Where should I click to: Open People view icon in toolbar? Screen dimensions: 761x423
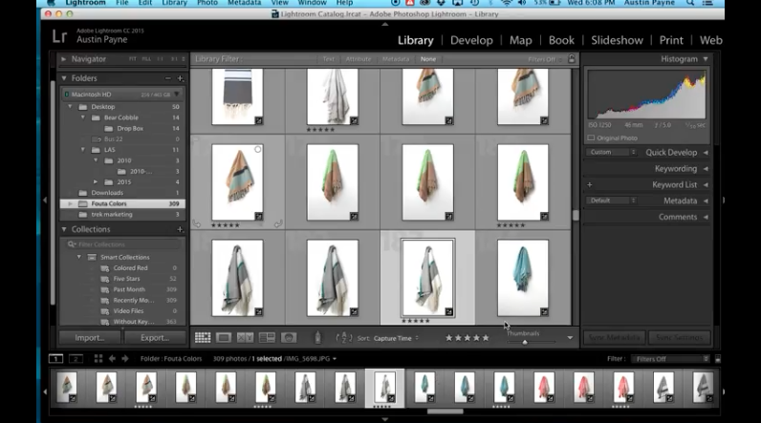tap(289, 338)
